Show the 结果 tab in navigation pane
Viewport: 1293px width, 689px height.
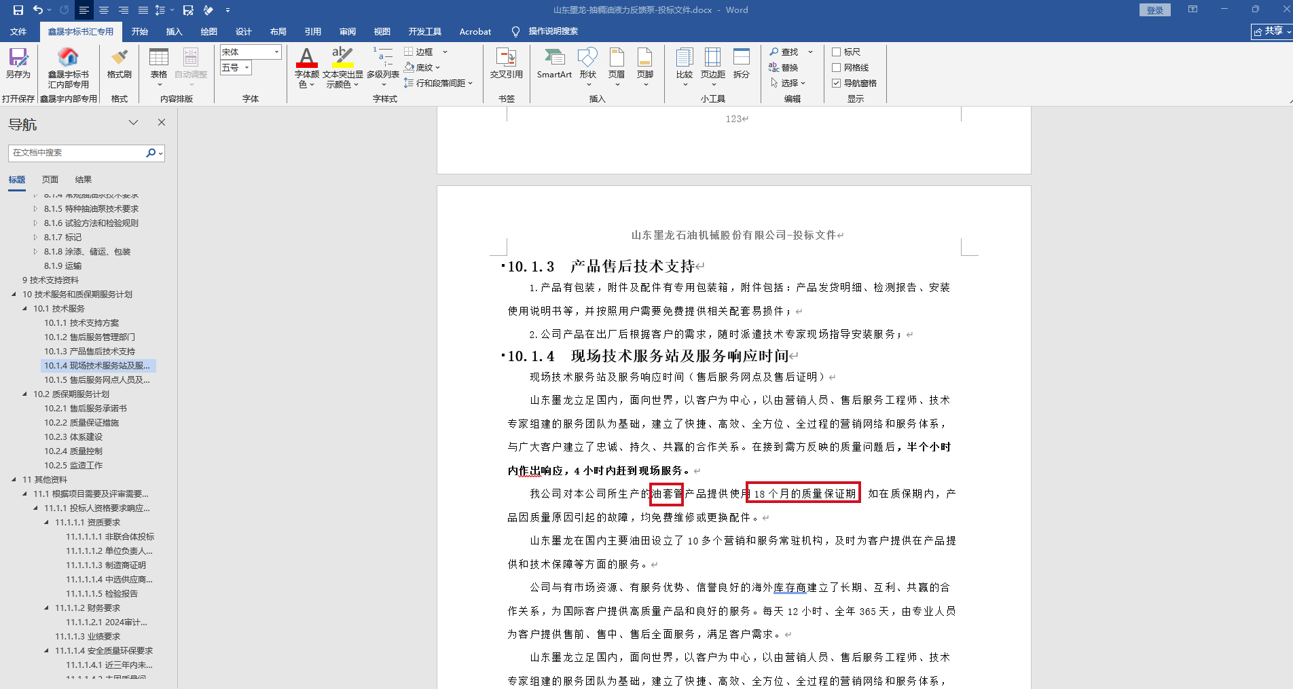[x=83, y=179]
